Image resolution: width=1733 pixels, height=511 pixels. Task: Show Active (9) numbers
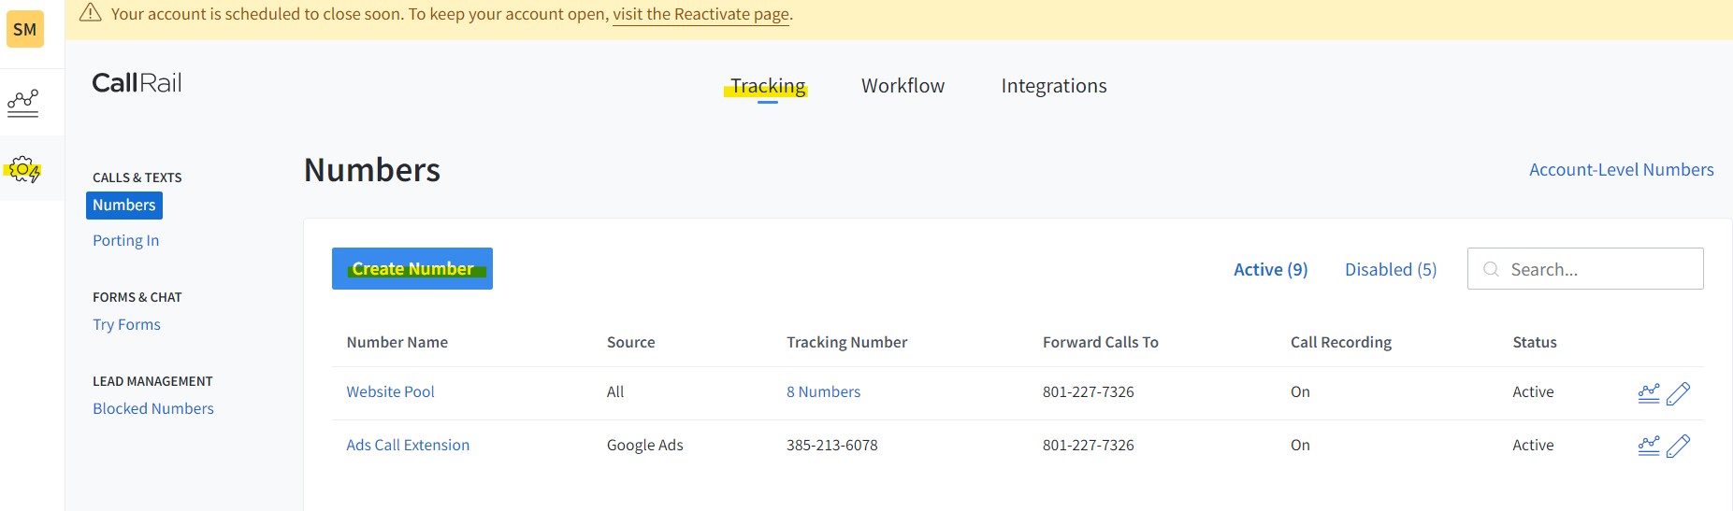coord(1271,269)
